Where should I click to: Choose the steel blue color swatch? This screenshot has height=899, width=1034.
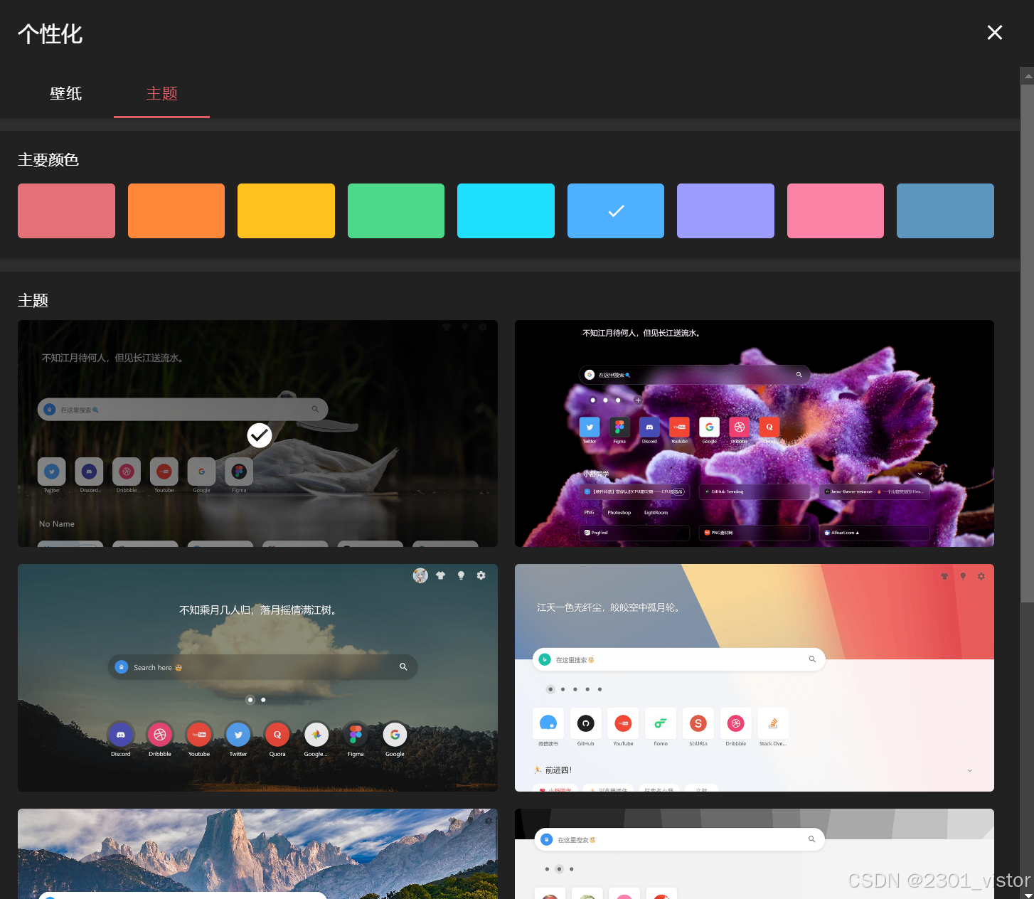click(945, 211)
